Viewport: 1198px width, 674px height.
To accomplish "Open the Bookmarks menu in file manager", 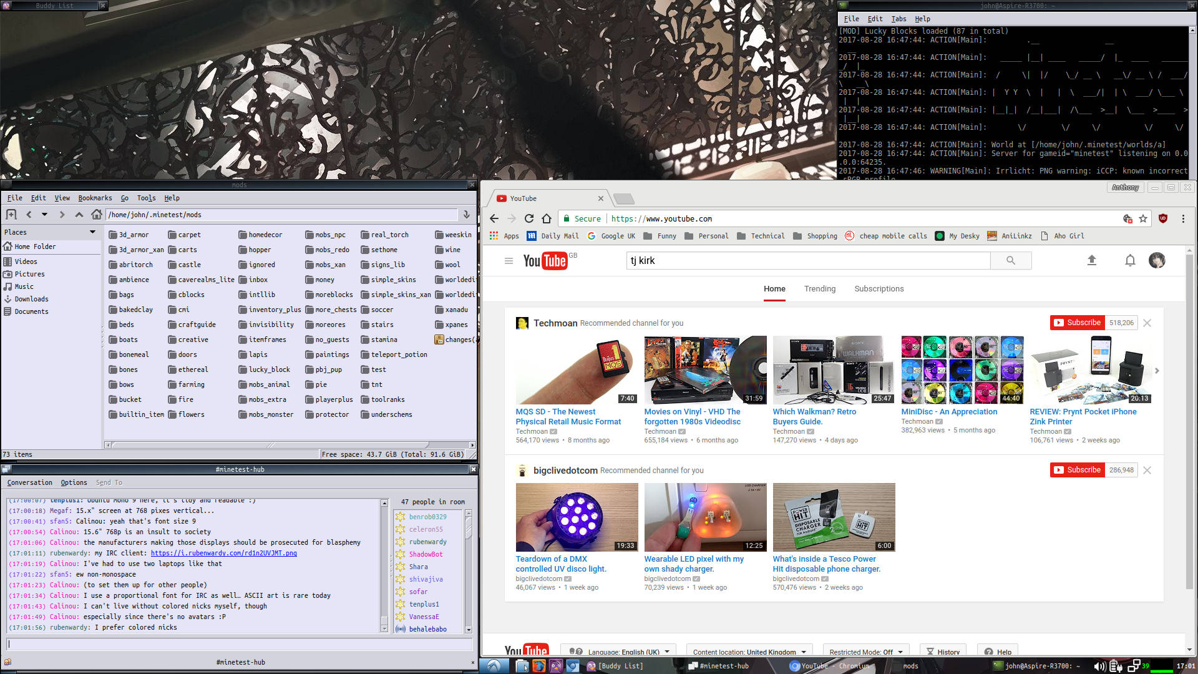I will pos(95,198).
